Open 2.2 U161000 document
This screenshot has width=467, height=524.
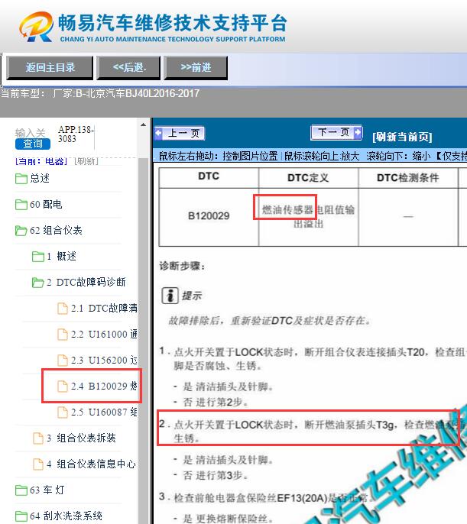pos(104,335)
